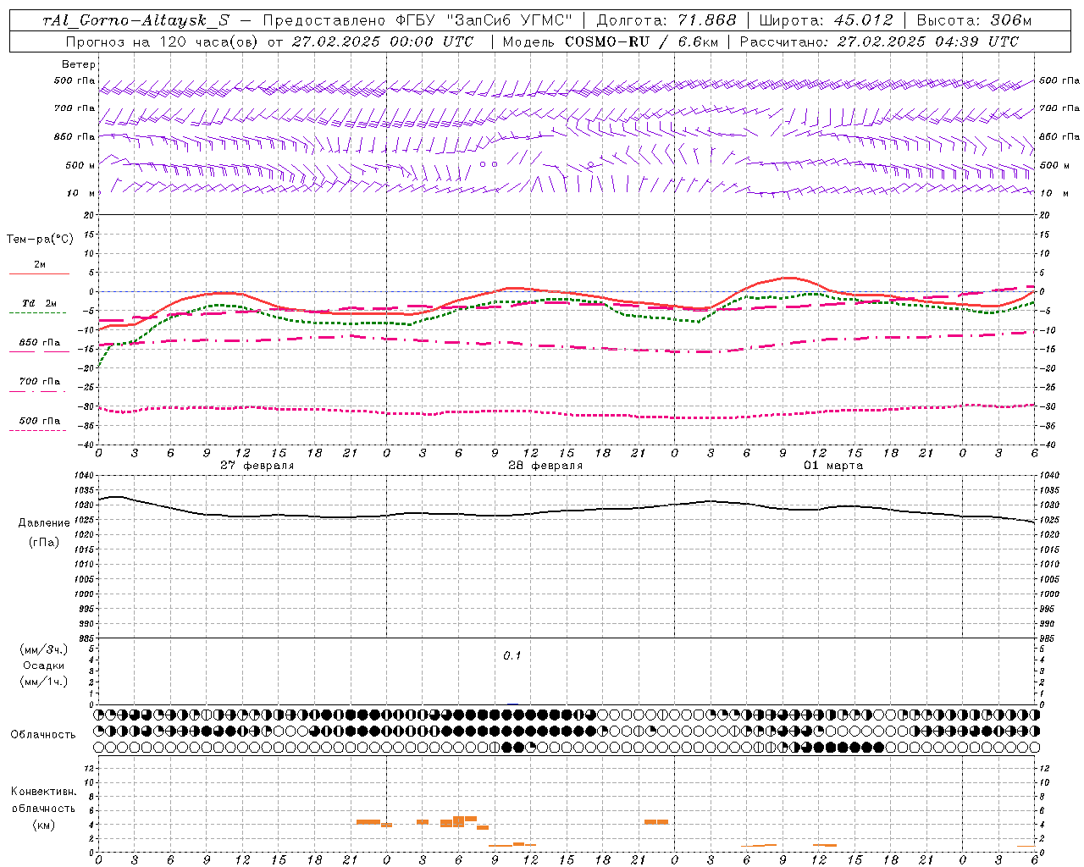Click left 850 гПа wind level label
The width and height of the screenshot is (1084, 867).
coord(75,136)
